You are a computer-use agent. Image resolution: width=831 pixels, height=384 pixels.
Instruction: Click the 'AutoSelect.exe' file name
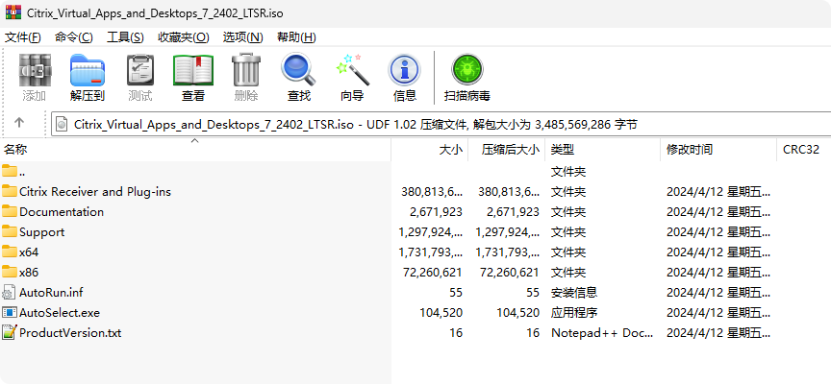[60, 312]
